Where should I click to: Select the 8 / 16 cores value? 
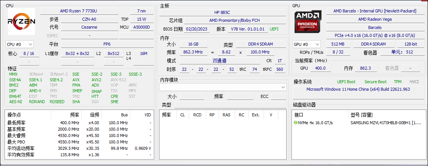(x=29, y=53)
